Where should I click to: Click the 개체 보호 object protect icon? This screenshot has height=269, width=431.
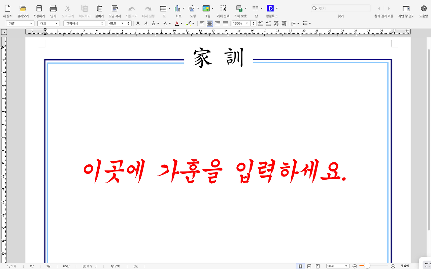(239, 9)
